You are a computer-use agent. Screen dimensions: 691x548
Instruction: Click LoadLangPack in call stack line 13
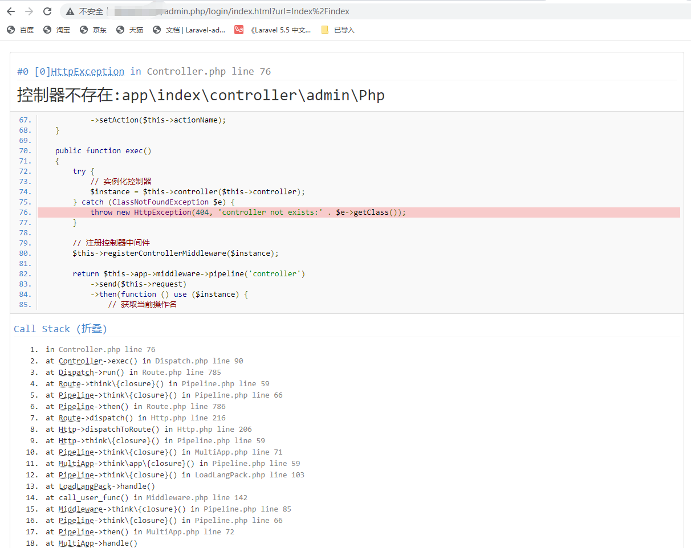[85, 486]
